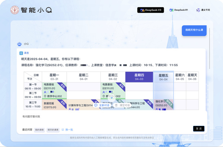Click the blue down arrow to scroll down
Screen dimensions: 223x147
[x=112, y=98]
